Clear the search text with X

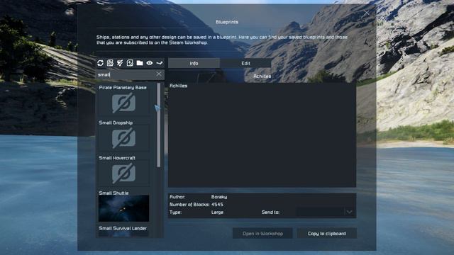click(159, 74)
